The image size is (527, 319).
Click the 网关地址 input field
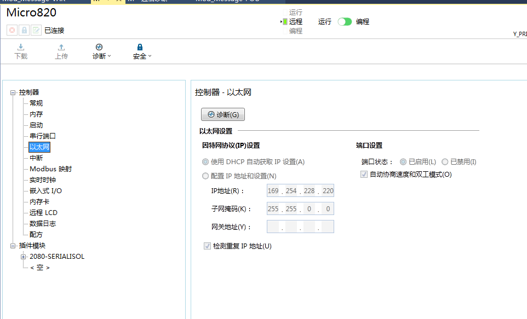point(300,227)
